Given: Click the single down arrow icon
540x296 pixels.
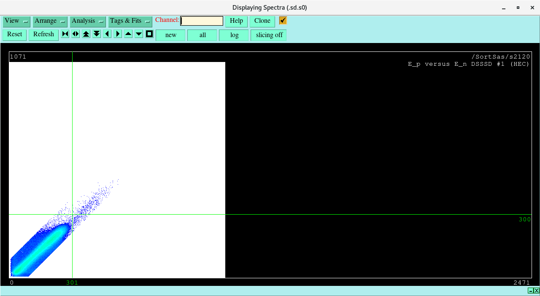Looking at the screenshot, I should (x=139, y=34).
